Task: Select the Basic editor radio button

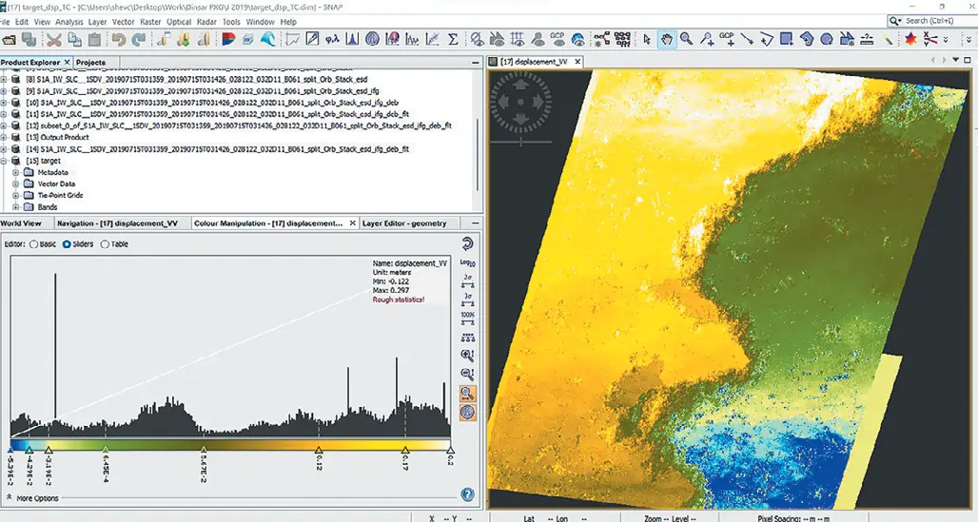Action: [x=35, y=244]
